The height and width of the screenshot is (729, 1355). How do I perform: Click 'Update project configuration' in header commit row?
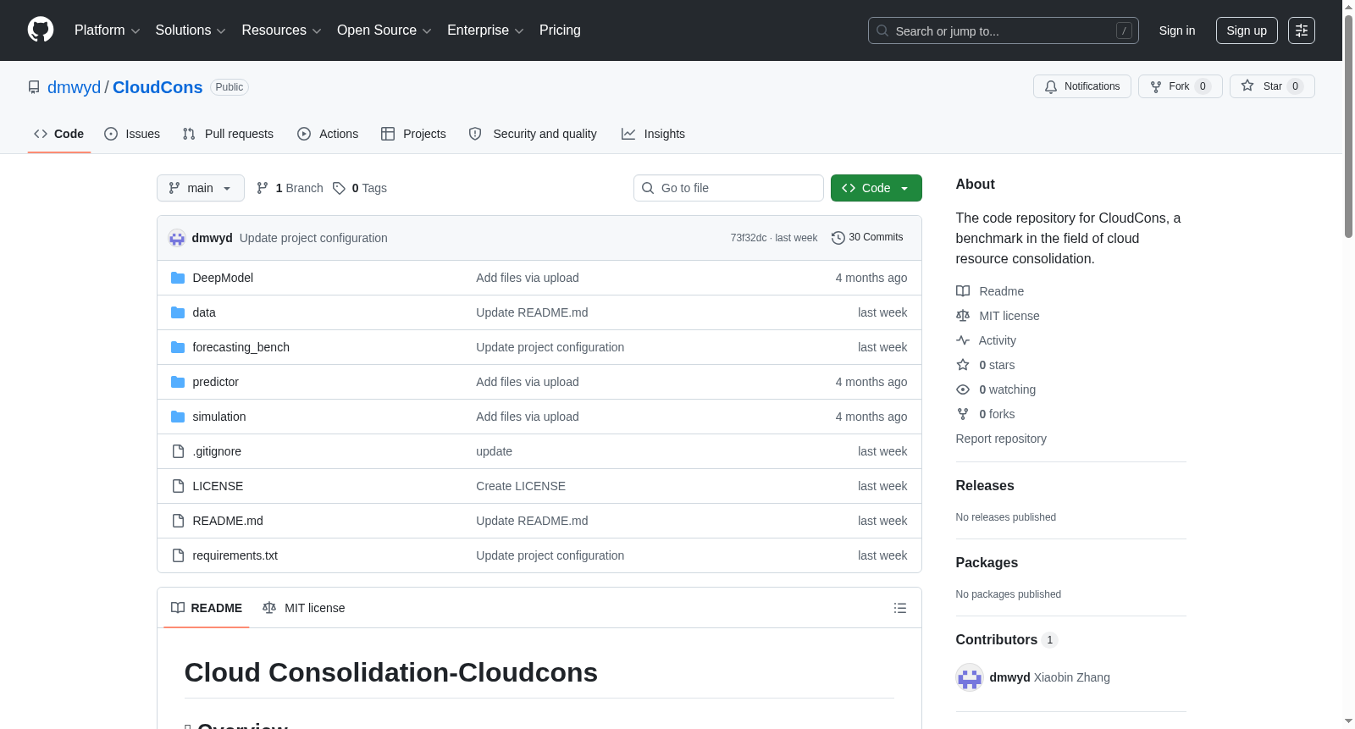click(x=313, y=238)
